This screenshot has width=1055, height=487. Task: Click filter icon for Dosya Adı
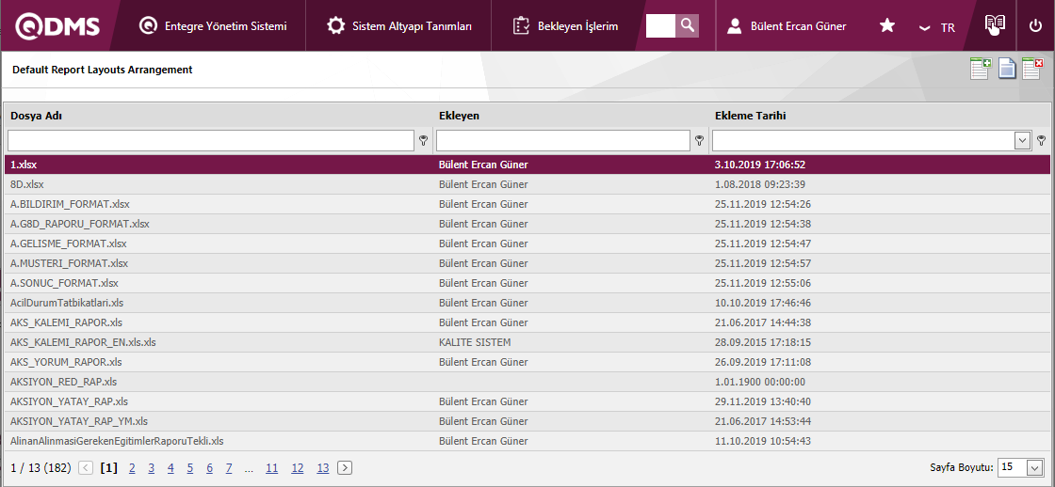coord(423,140)
